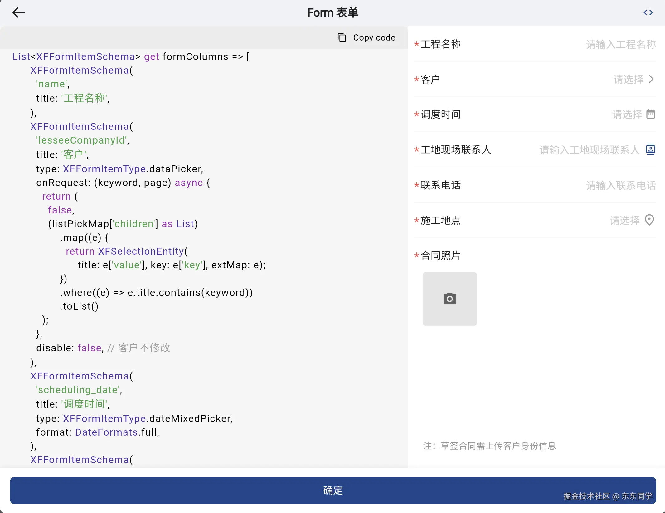
Task: Focus the 联系电话 input field
Action: (x=620, y=186)
